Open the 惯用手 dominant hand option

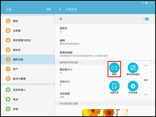(x=105, y=30)
